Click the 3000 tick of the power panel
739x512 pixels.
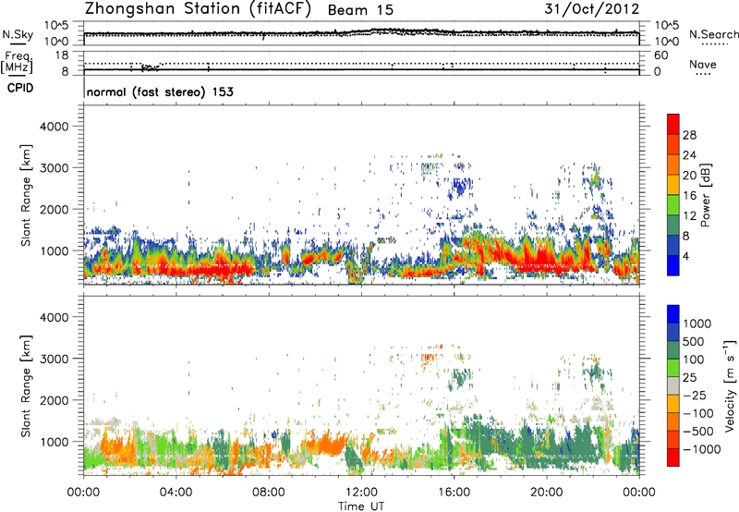point(55,168)
